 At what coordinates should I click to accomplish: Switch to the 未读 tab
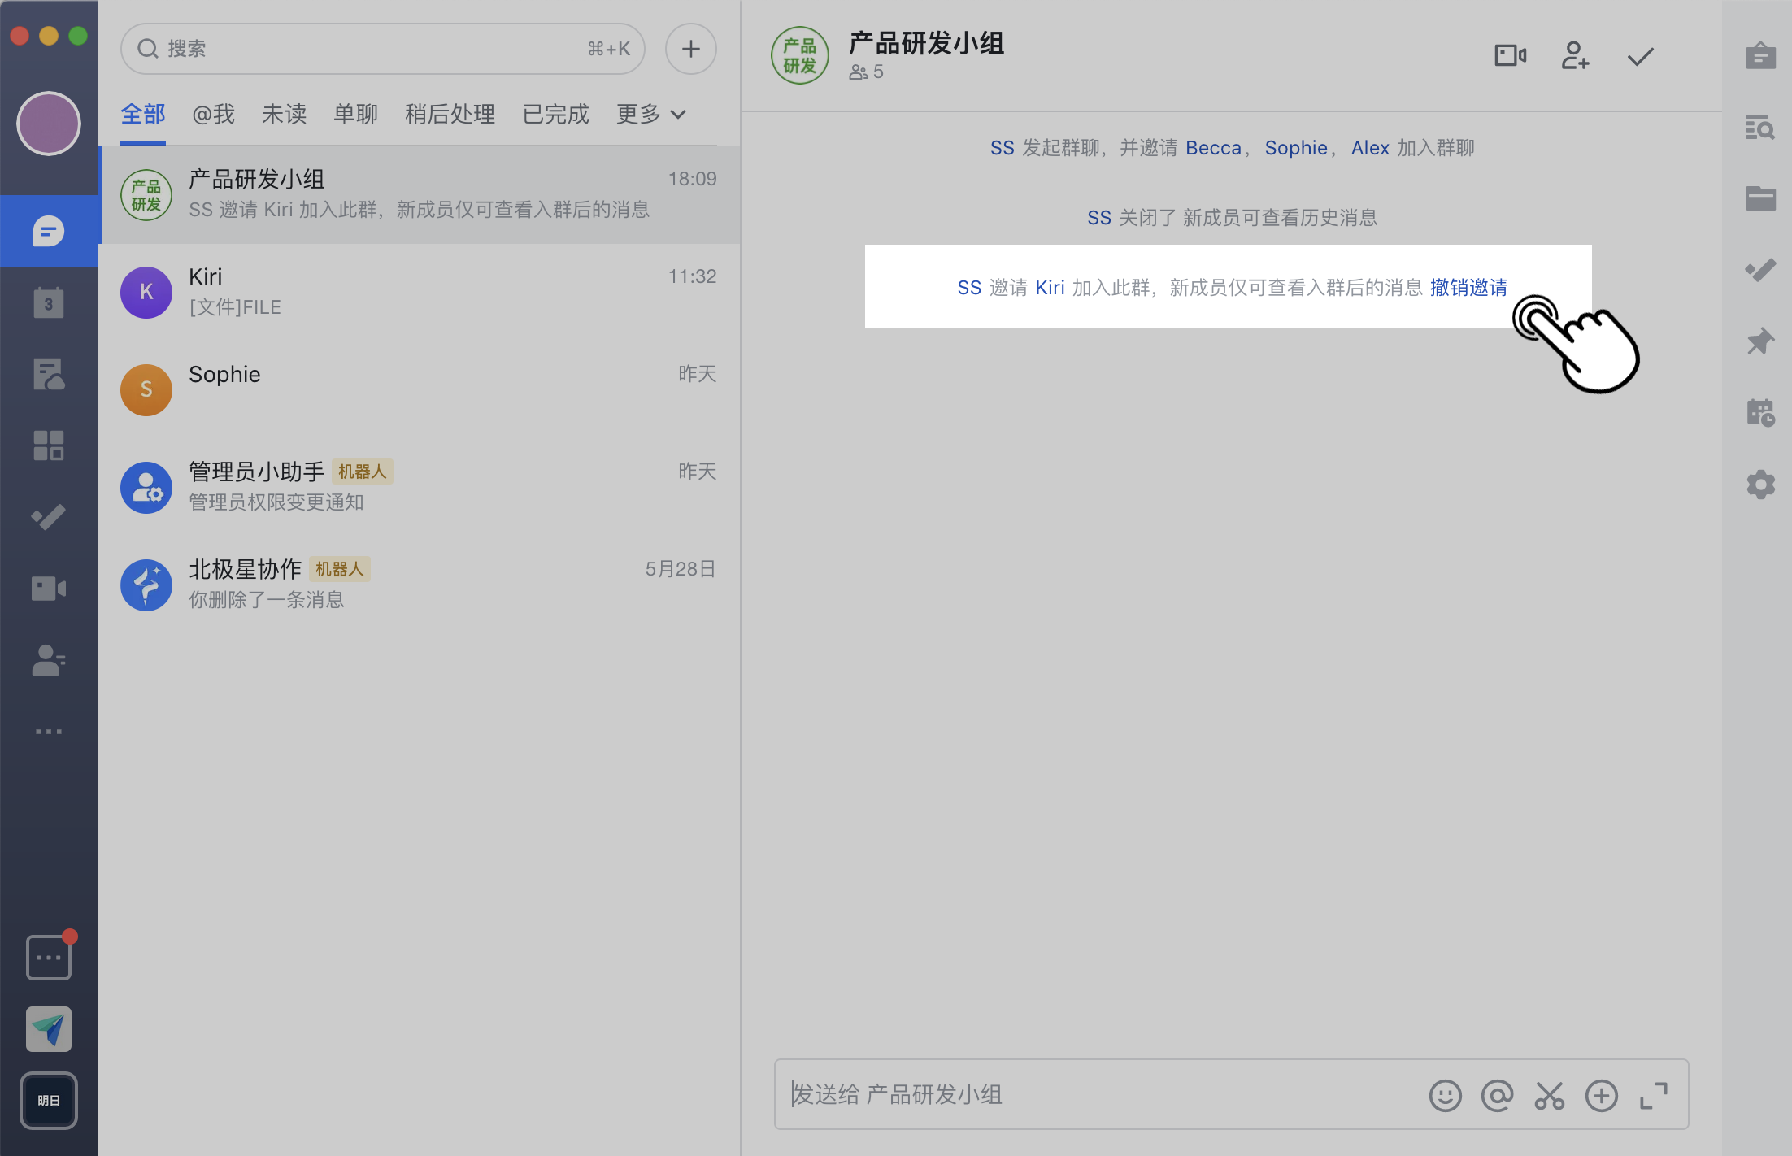[284, 114]
